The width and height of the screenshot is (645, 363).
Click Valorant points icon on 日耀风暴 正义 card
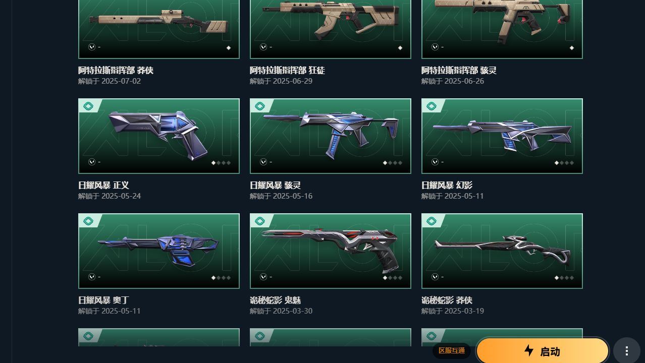pyautogui.click(x=91, y=162)
